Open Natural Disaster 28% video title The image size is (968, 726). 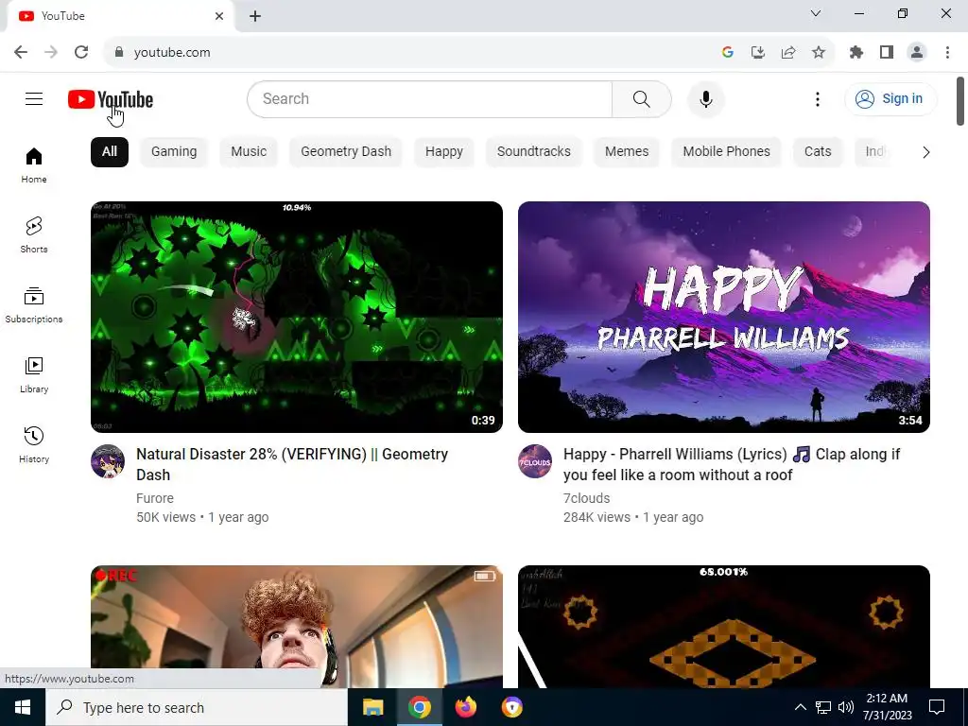[292, 464]
